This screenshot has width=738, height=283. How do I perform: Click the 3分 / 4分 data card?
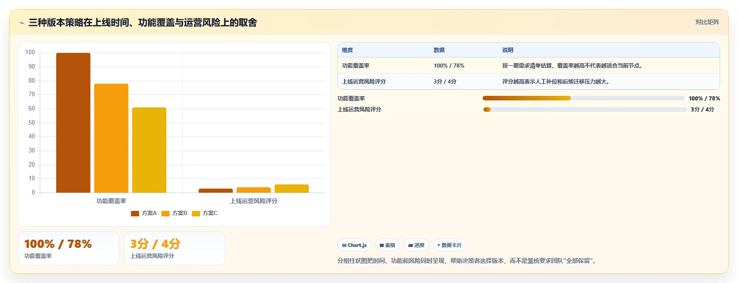[x=175, y=248]
